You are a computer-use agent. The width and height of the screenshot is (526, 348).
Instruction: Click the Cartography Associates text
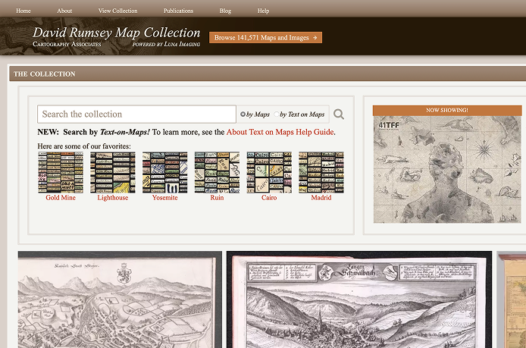pyautogui.click(x=67, y=44)
